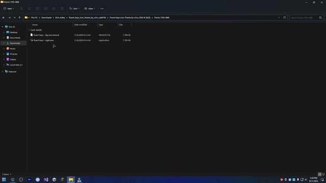Viewport: 326px width, 183px height.
Task: Click the Application type cell
Action: coord(104,40)
